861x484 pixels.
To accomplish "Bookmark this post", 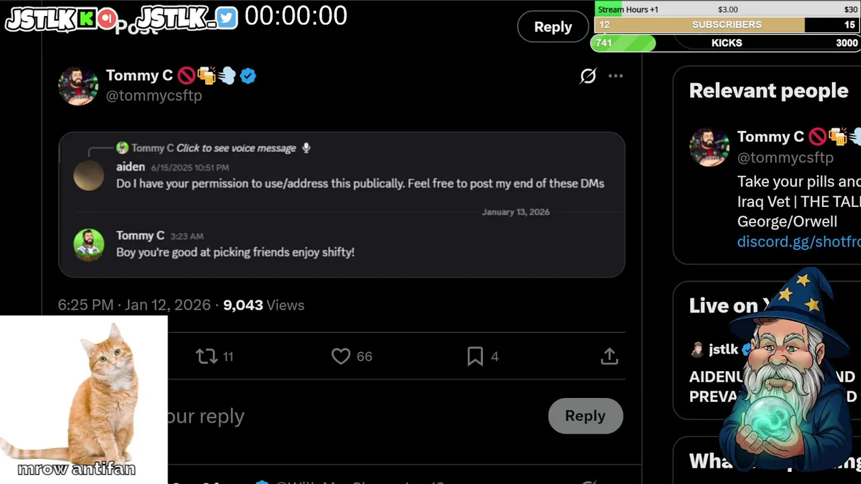I will 475,356.
